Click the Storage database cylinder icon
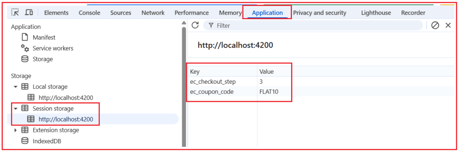459x152 pixels. pos(25,59)
